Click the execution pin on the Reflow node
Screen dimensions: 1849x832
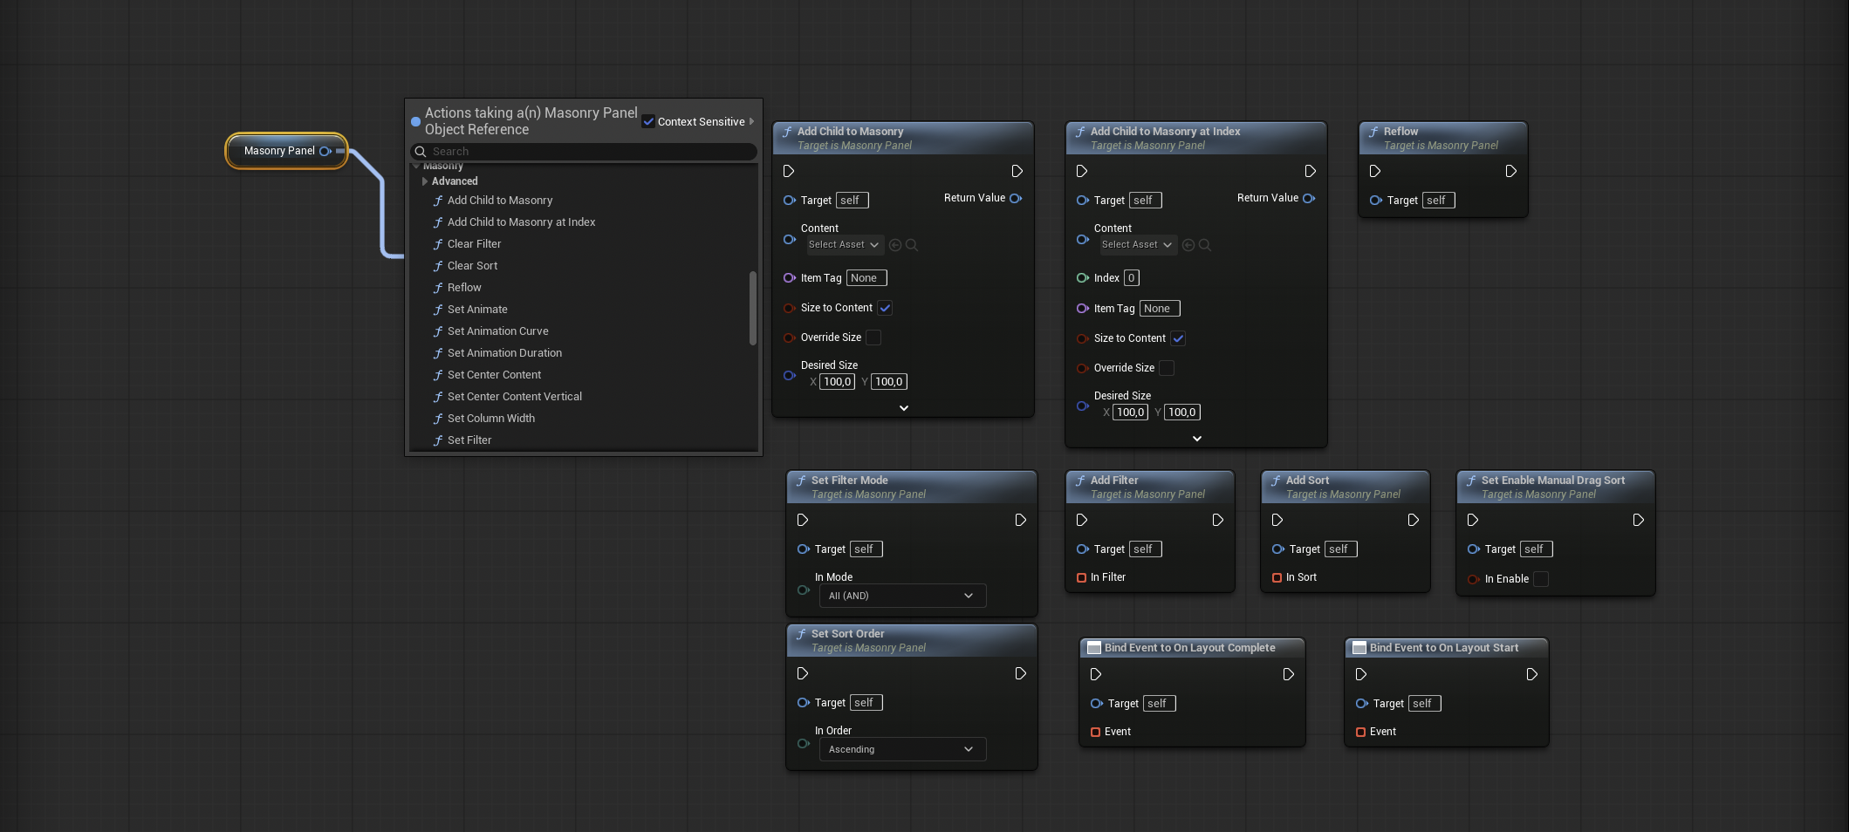point(1376,172)
